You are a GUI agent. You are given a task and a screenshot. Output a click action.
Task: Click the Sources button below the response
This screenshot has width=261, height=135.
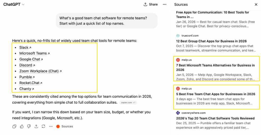[x=64, y=127]
